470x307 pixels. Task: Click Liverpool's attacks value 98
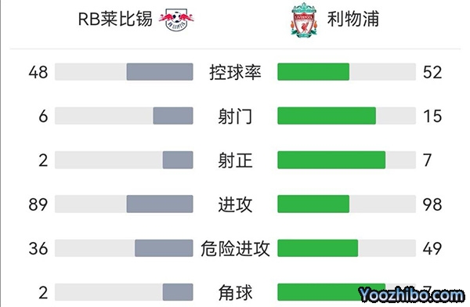[x=432, y=204]
